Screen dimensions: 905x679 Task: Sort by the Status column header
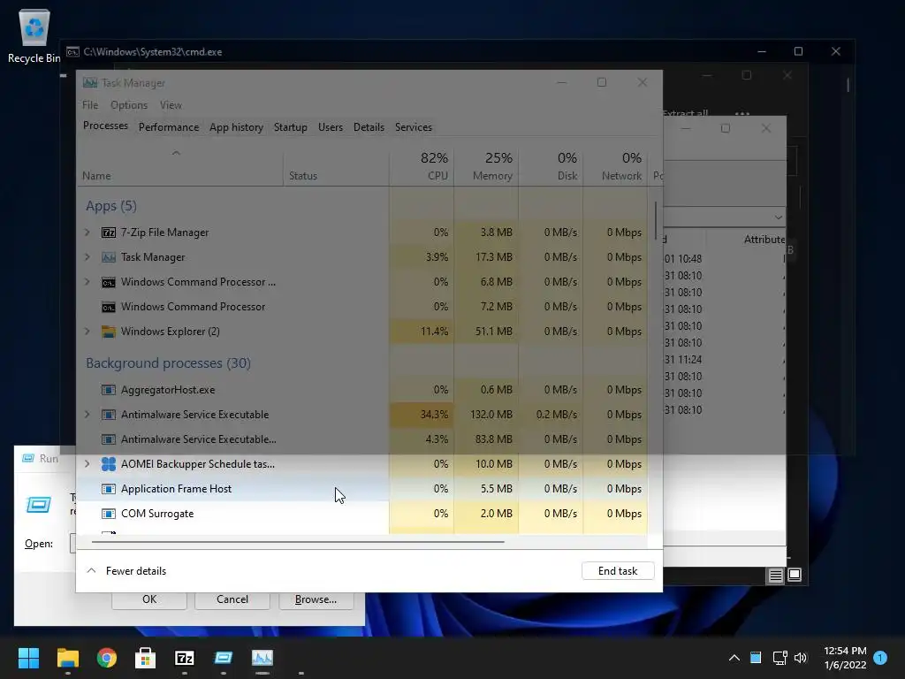(337, 166)
